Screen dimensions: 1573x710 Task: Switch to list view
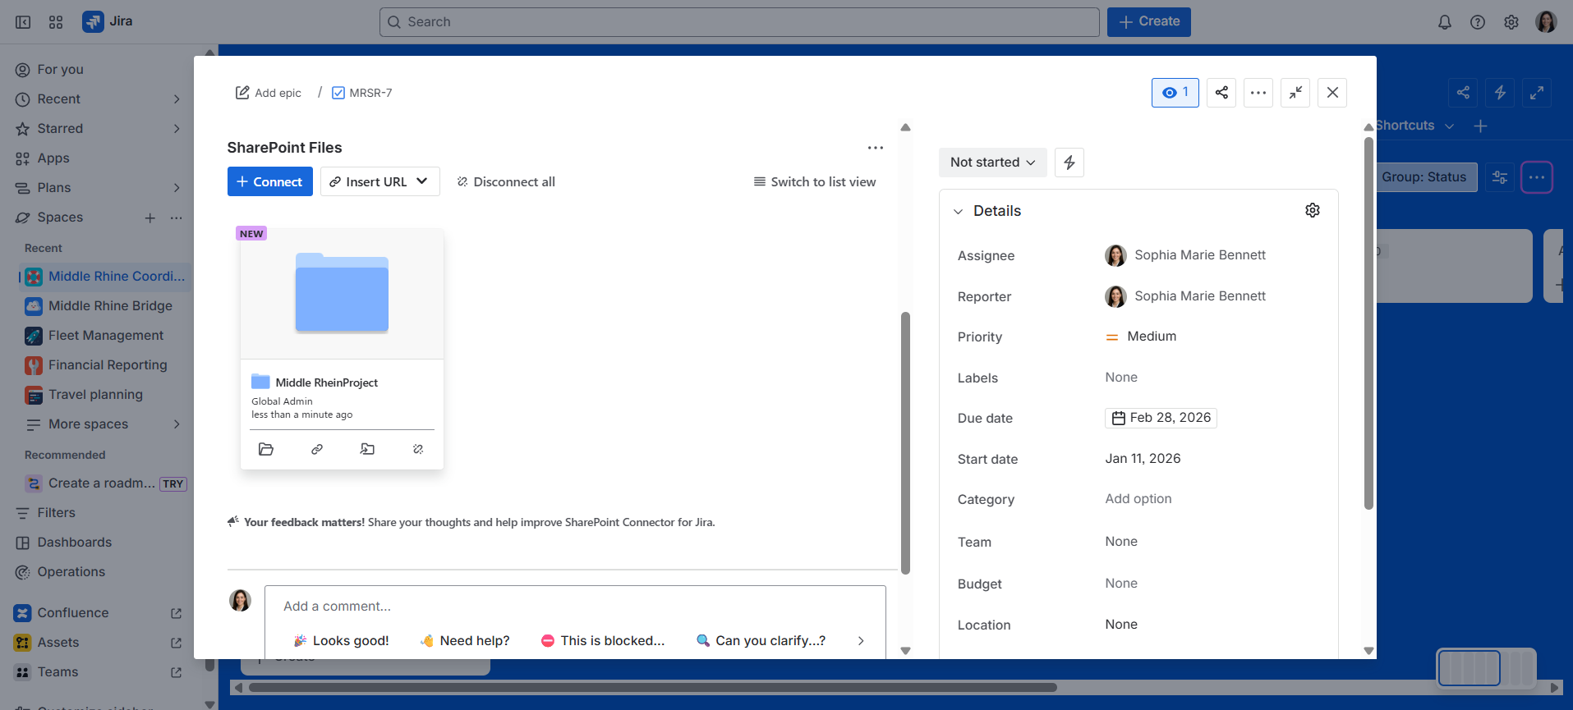click(814, 182)
